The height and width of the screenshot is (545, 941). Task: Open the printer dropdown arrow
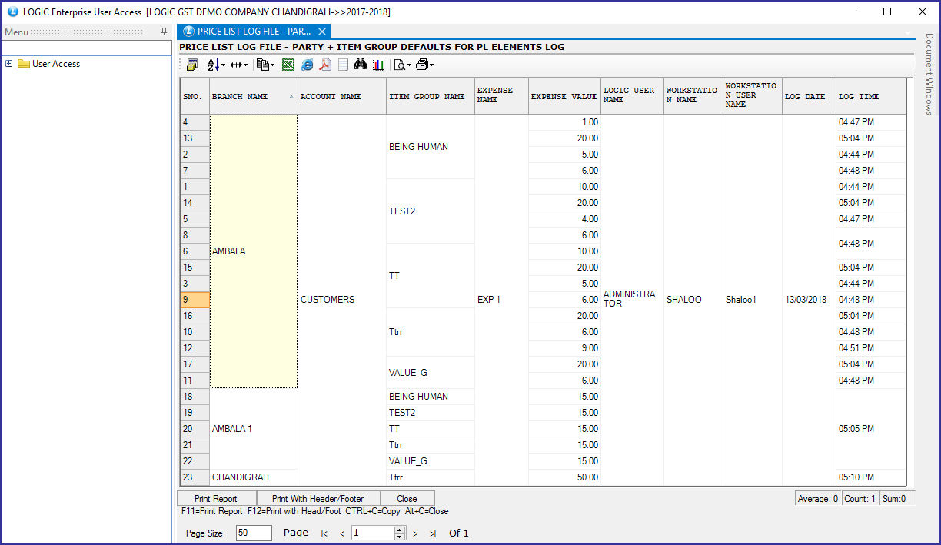[x=432, y=65]
